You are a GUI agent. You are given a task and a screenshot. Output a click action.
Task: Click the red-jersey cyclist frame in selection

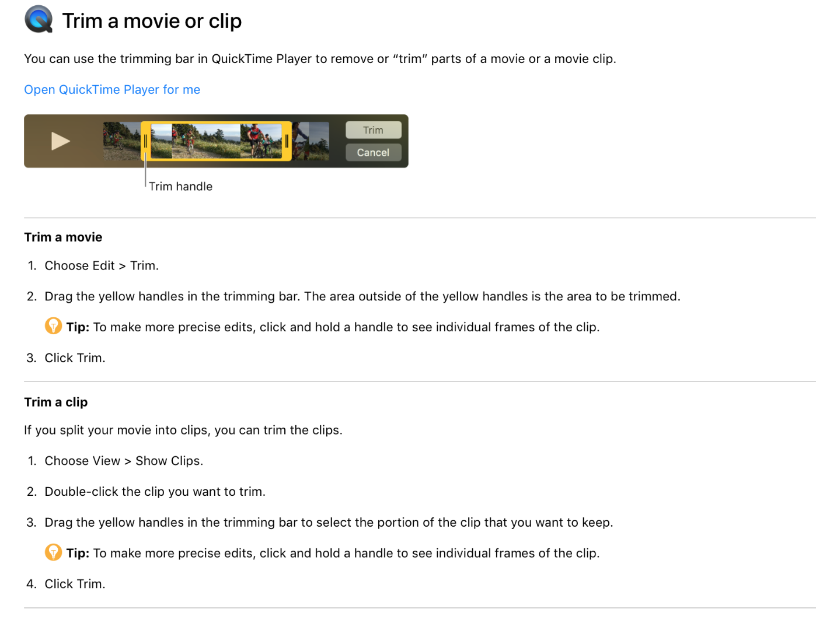(261, 141)
